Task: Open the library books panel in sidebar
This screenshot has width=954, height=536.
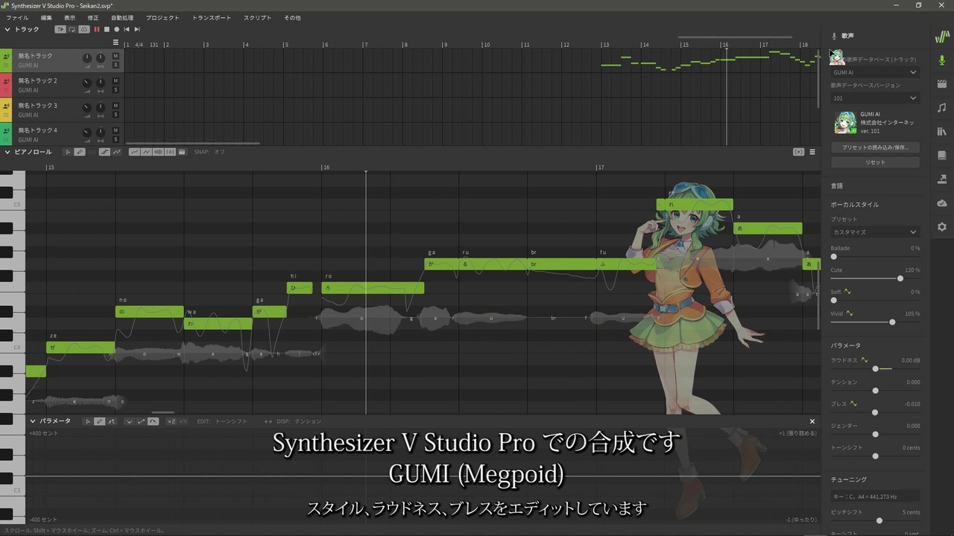Action: pyautogui.click(x=941, y=132)
